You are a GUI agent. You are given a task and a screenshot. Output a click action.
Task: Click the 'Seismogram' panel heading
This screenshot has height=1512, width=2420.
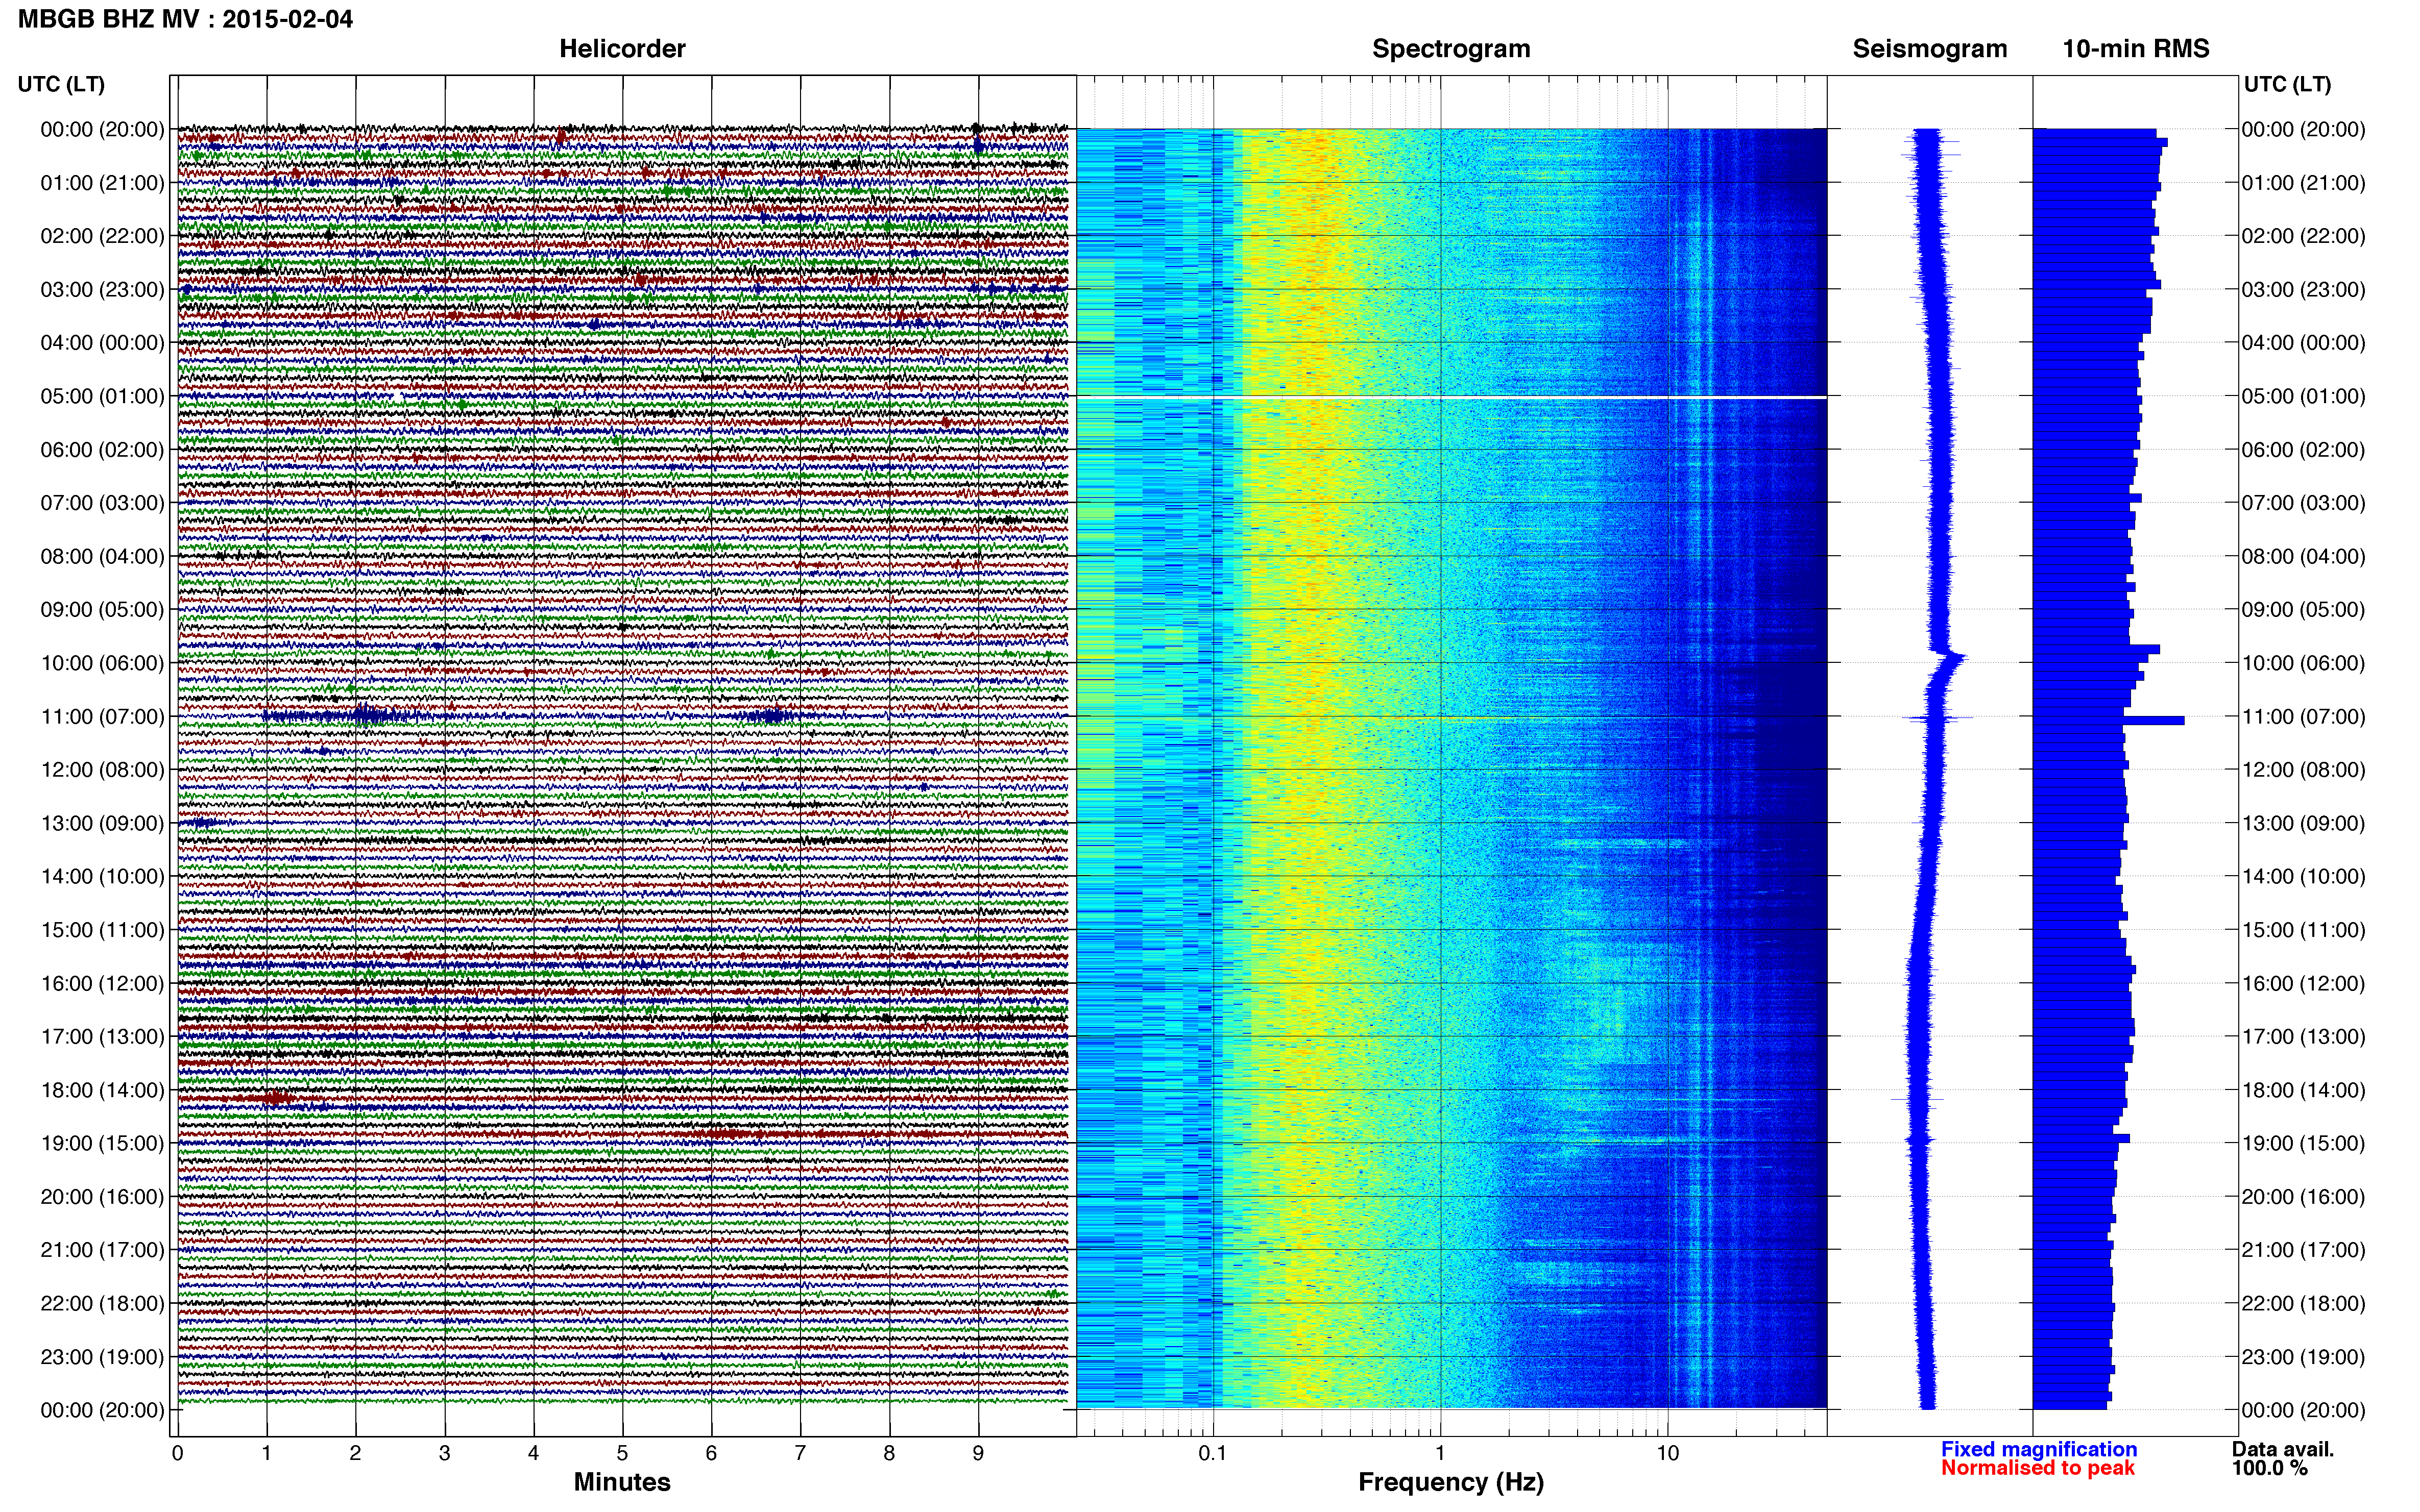[x=1930, y=49]
